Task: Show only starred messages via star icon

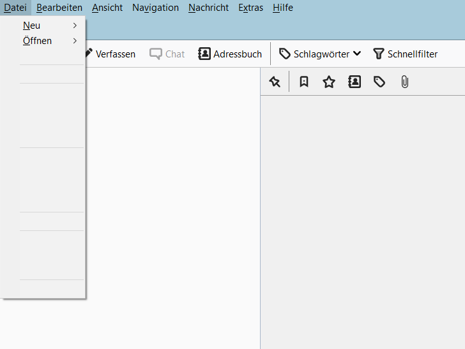Action: tap(329, 82)
